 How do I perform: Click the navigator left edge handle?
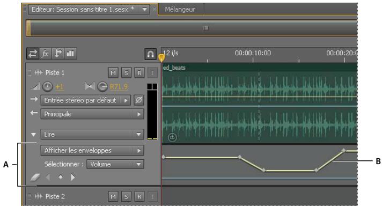click(28, 28)
